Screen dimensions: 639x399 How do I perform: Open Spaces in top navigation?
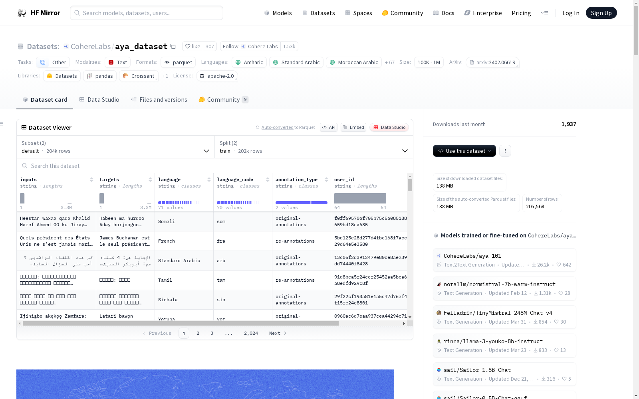[x=359, y=13]
